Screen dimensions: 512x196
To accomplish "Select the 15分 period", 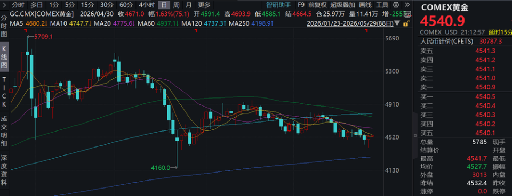I will (x=87, y=5).
